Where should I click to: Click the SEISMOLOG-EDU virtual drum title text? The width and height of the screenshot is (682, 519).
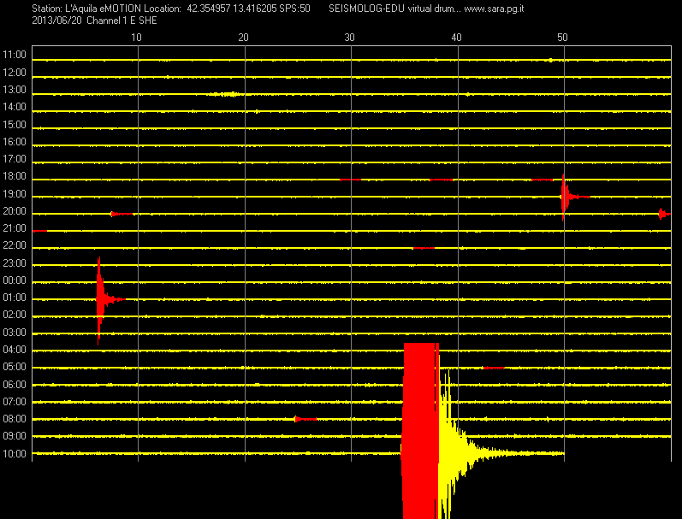coord(394,9)
